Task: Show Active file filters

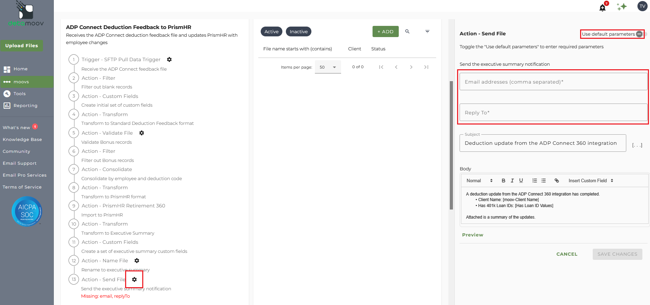Action: (272, 31)
